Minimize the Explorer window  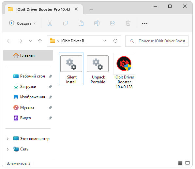click(x=155, y=6)
